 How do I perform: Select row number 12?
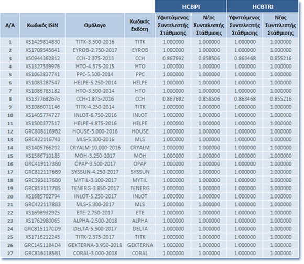point(10,131)
